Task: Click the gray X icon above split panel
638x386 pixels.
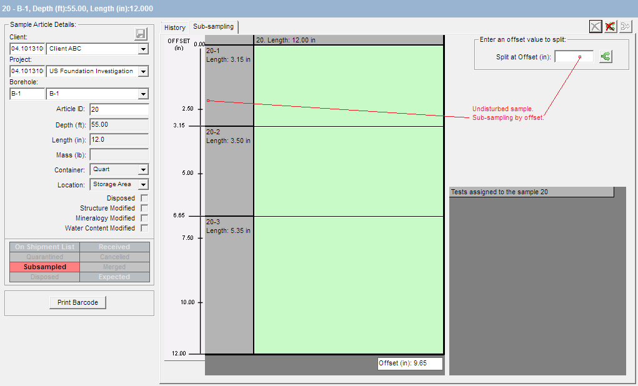Action: click(596, 26)
